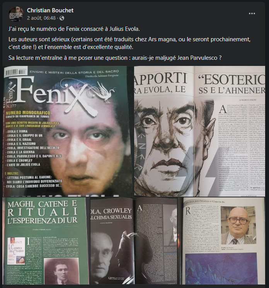Click the phoenix bird emblem on cover
269x288 pixels.
click(107, 91)
